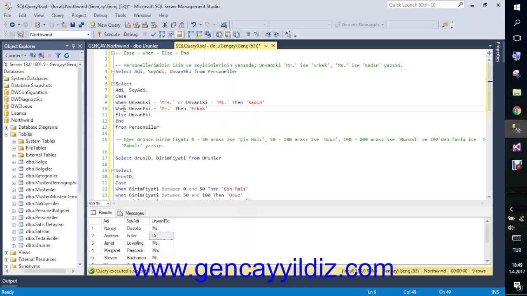Open Visual Studio from the taskbar
Image resolution: width=527 pixels, height=296 pixels.
(517, 147)
